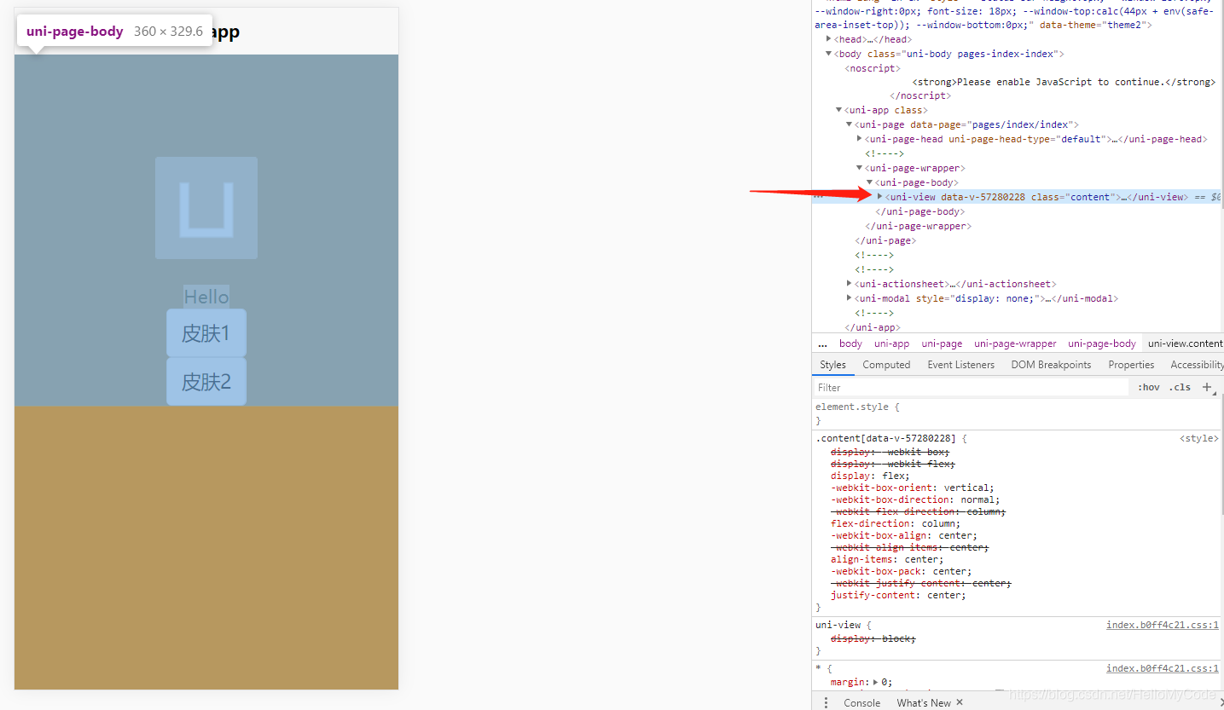This screenshot has height=710, width=1224.
Task: Select the closing </uni-app> row
Action: pos(873,327)
